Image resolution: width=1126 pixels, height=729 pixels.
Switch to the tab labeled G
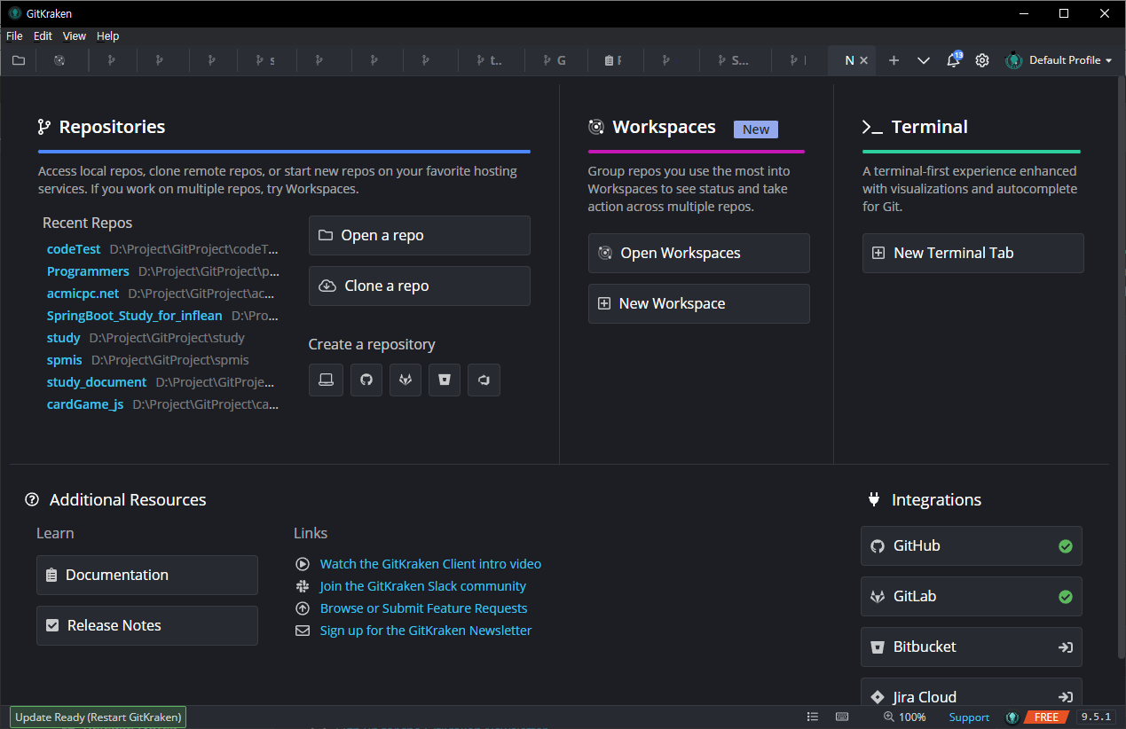click(x=555, y=60)
